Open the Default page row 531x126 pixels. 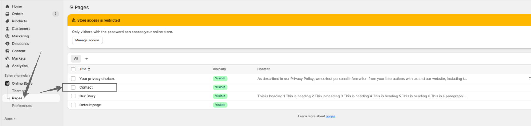[x=90, y=105]
